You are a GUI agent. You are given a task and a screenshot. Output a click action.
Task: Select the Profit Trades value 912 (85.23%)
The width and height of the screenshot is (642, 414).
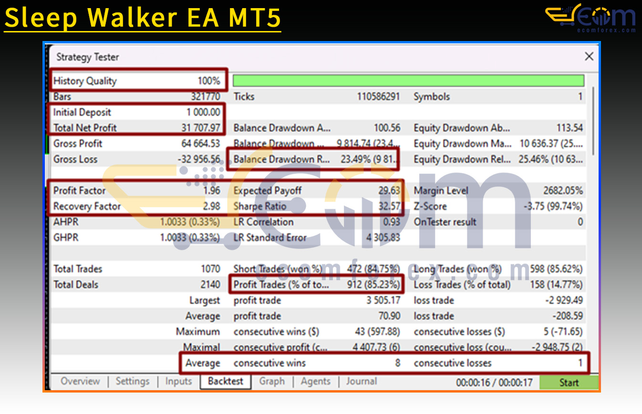pos(373,285)
